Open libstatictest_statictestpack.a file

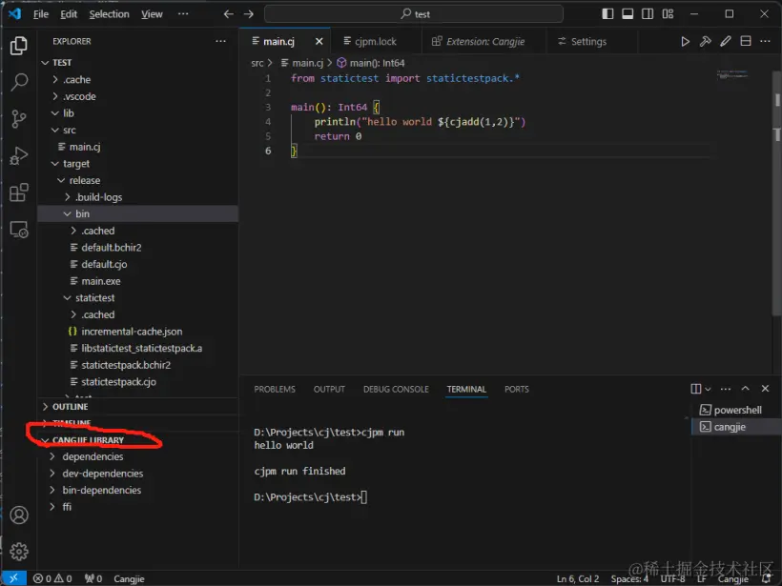tap(142, 349)
